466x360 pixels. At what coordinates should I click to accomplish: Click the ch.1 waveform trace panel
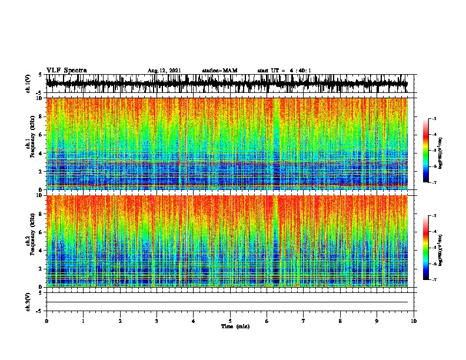(x=229, y=84)
